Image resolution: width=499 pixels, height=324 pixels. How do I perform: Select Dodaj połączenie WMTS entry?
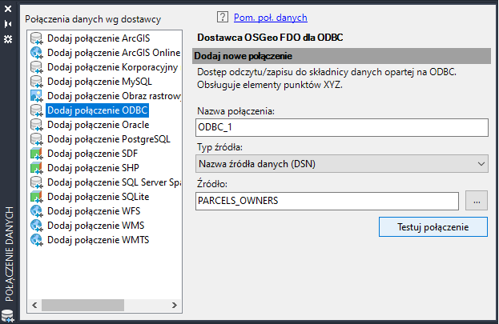pos(98,240)
